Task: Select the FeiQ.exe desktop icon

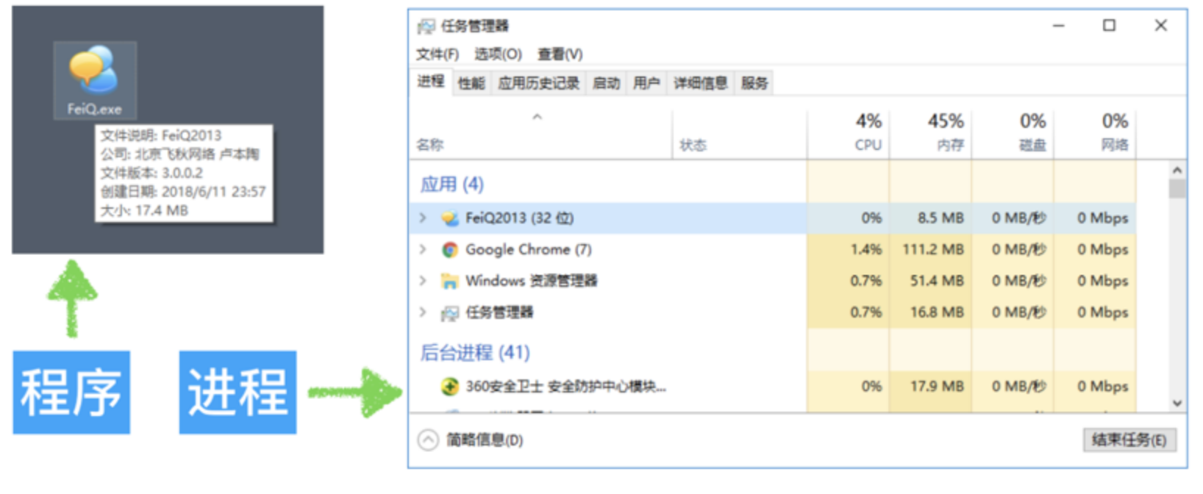Action: [94, 79]
